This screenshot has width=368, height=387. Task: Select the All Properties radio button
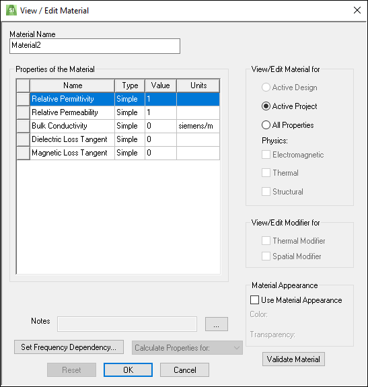point(266,125)
